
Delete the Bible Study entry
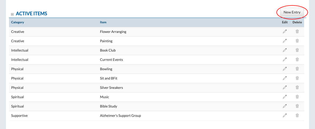[x=297, y=106]
